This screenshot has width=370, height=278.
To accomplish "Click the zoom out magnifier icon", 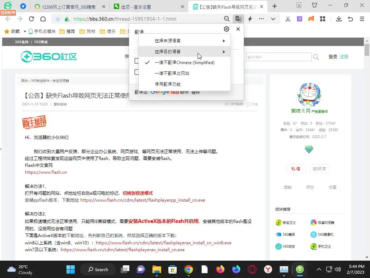I will (x=227, y=19).
